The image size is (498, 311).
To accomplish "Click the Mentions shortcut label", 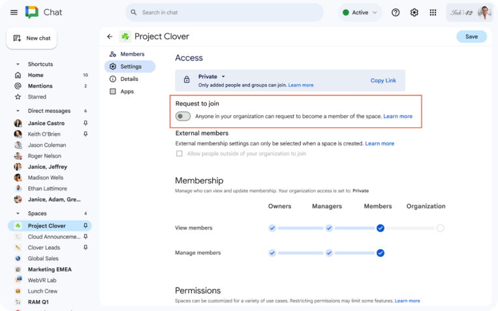I will [x=40, y=85].
